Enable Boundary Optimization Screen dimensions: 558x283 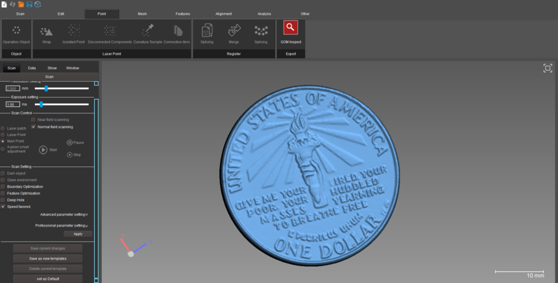tap(3, 187)
